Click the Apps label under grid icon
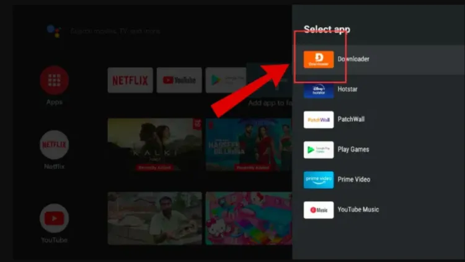The width and height of the screenshot is (465, 262). (x=55, y=102)
